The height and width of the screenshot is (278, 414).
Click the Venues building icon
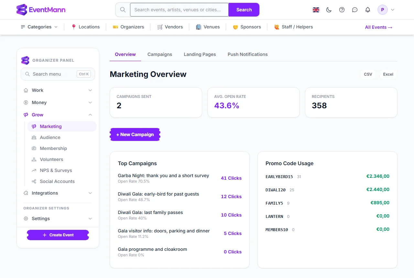tap(199, 27)
